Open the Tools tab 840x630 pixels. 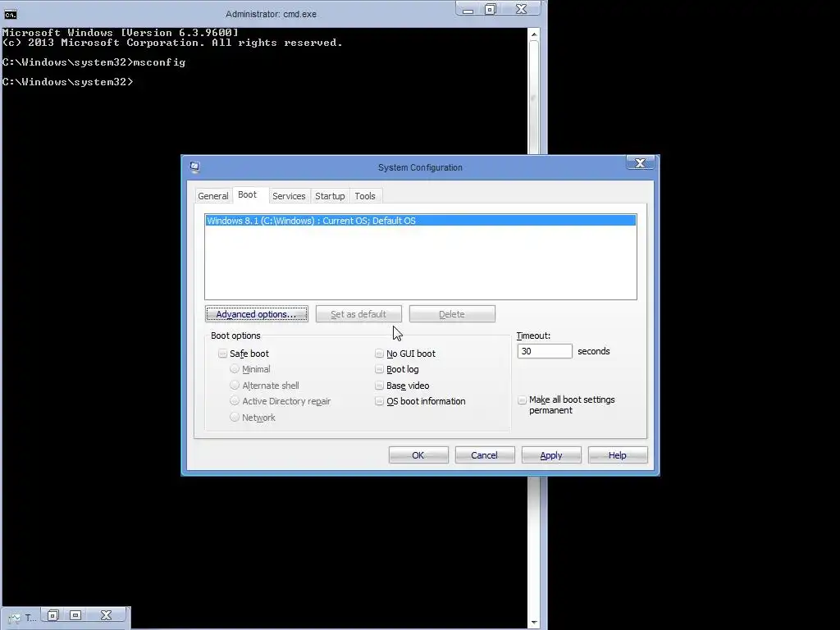pyautogui.click(x=365, y=196)
